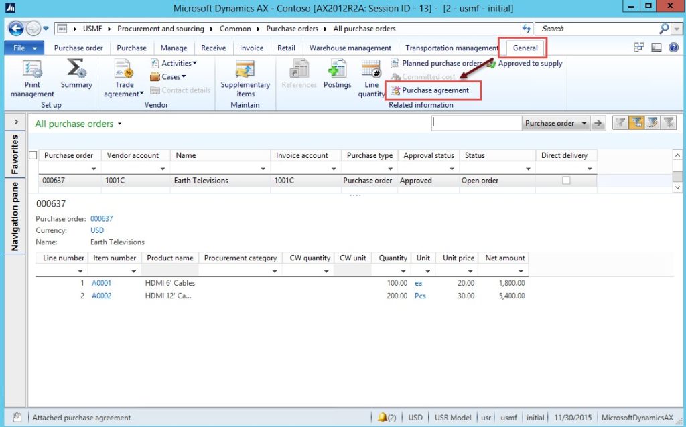Select the General tab

click(525, 48)
